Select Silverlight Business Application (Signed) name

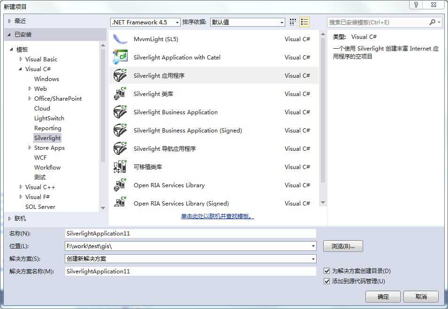click(x=188, y=131)
